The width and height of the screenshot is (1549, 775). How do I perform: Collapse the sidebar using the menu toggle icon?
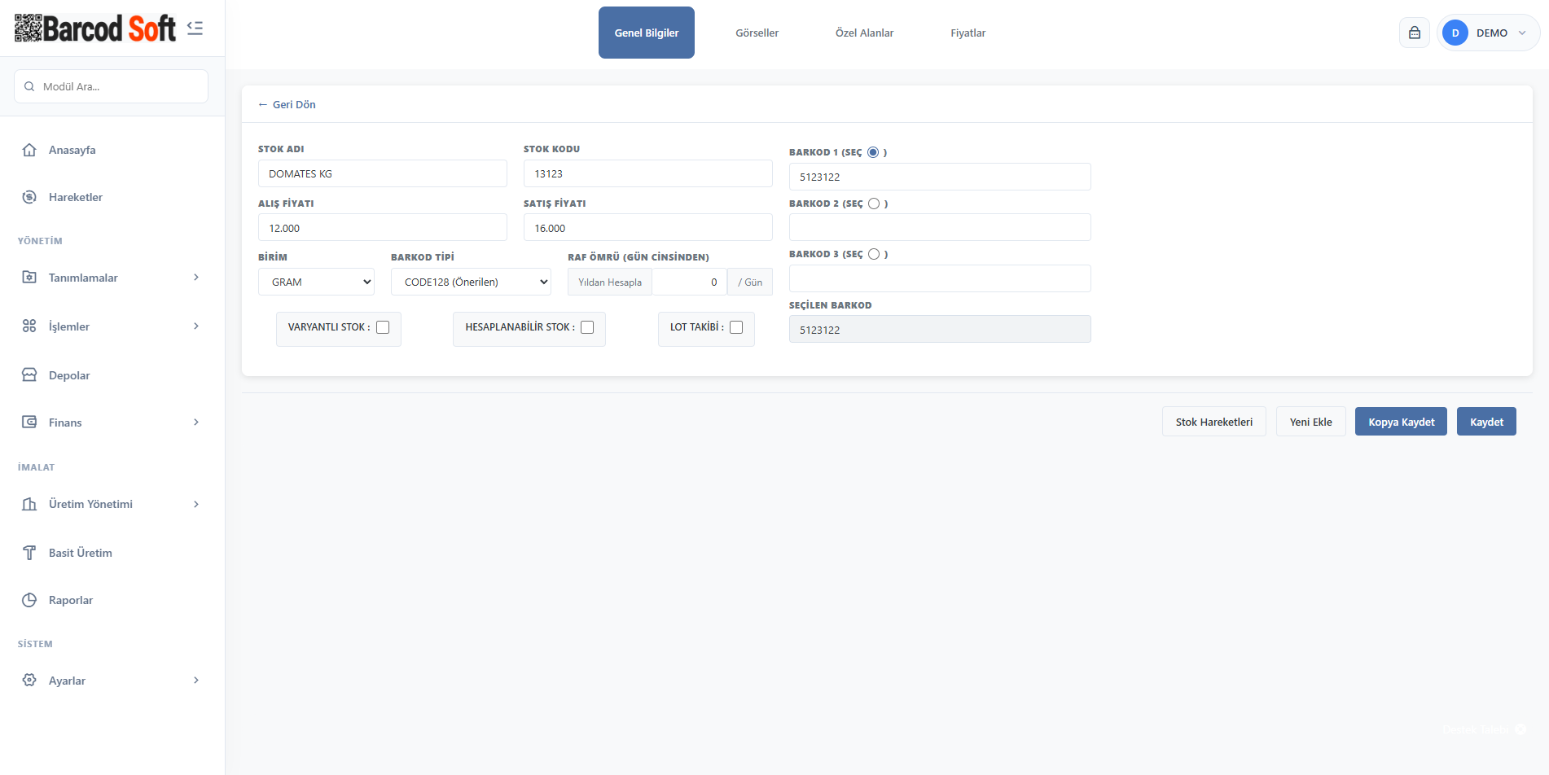pos(195,28)
